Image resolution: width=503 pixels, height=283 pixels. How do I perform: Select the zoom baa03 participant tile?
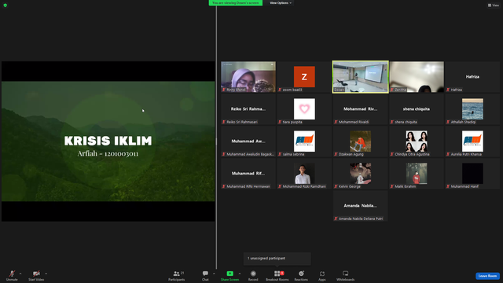[304, 77]
